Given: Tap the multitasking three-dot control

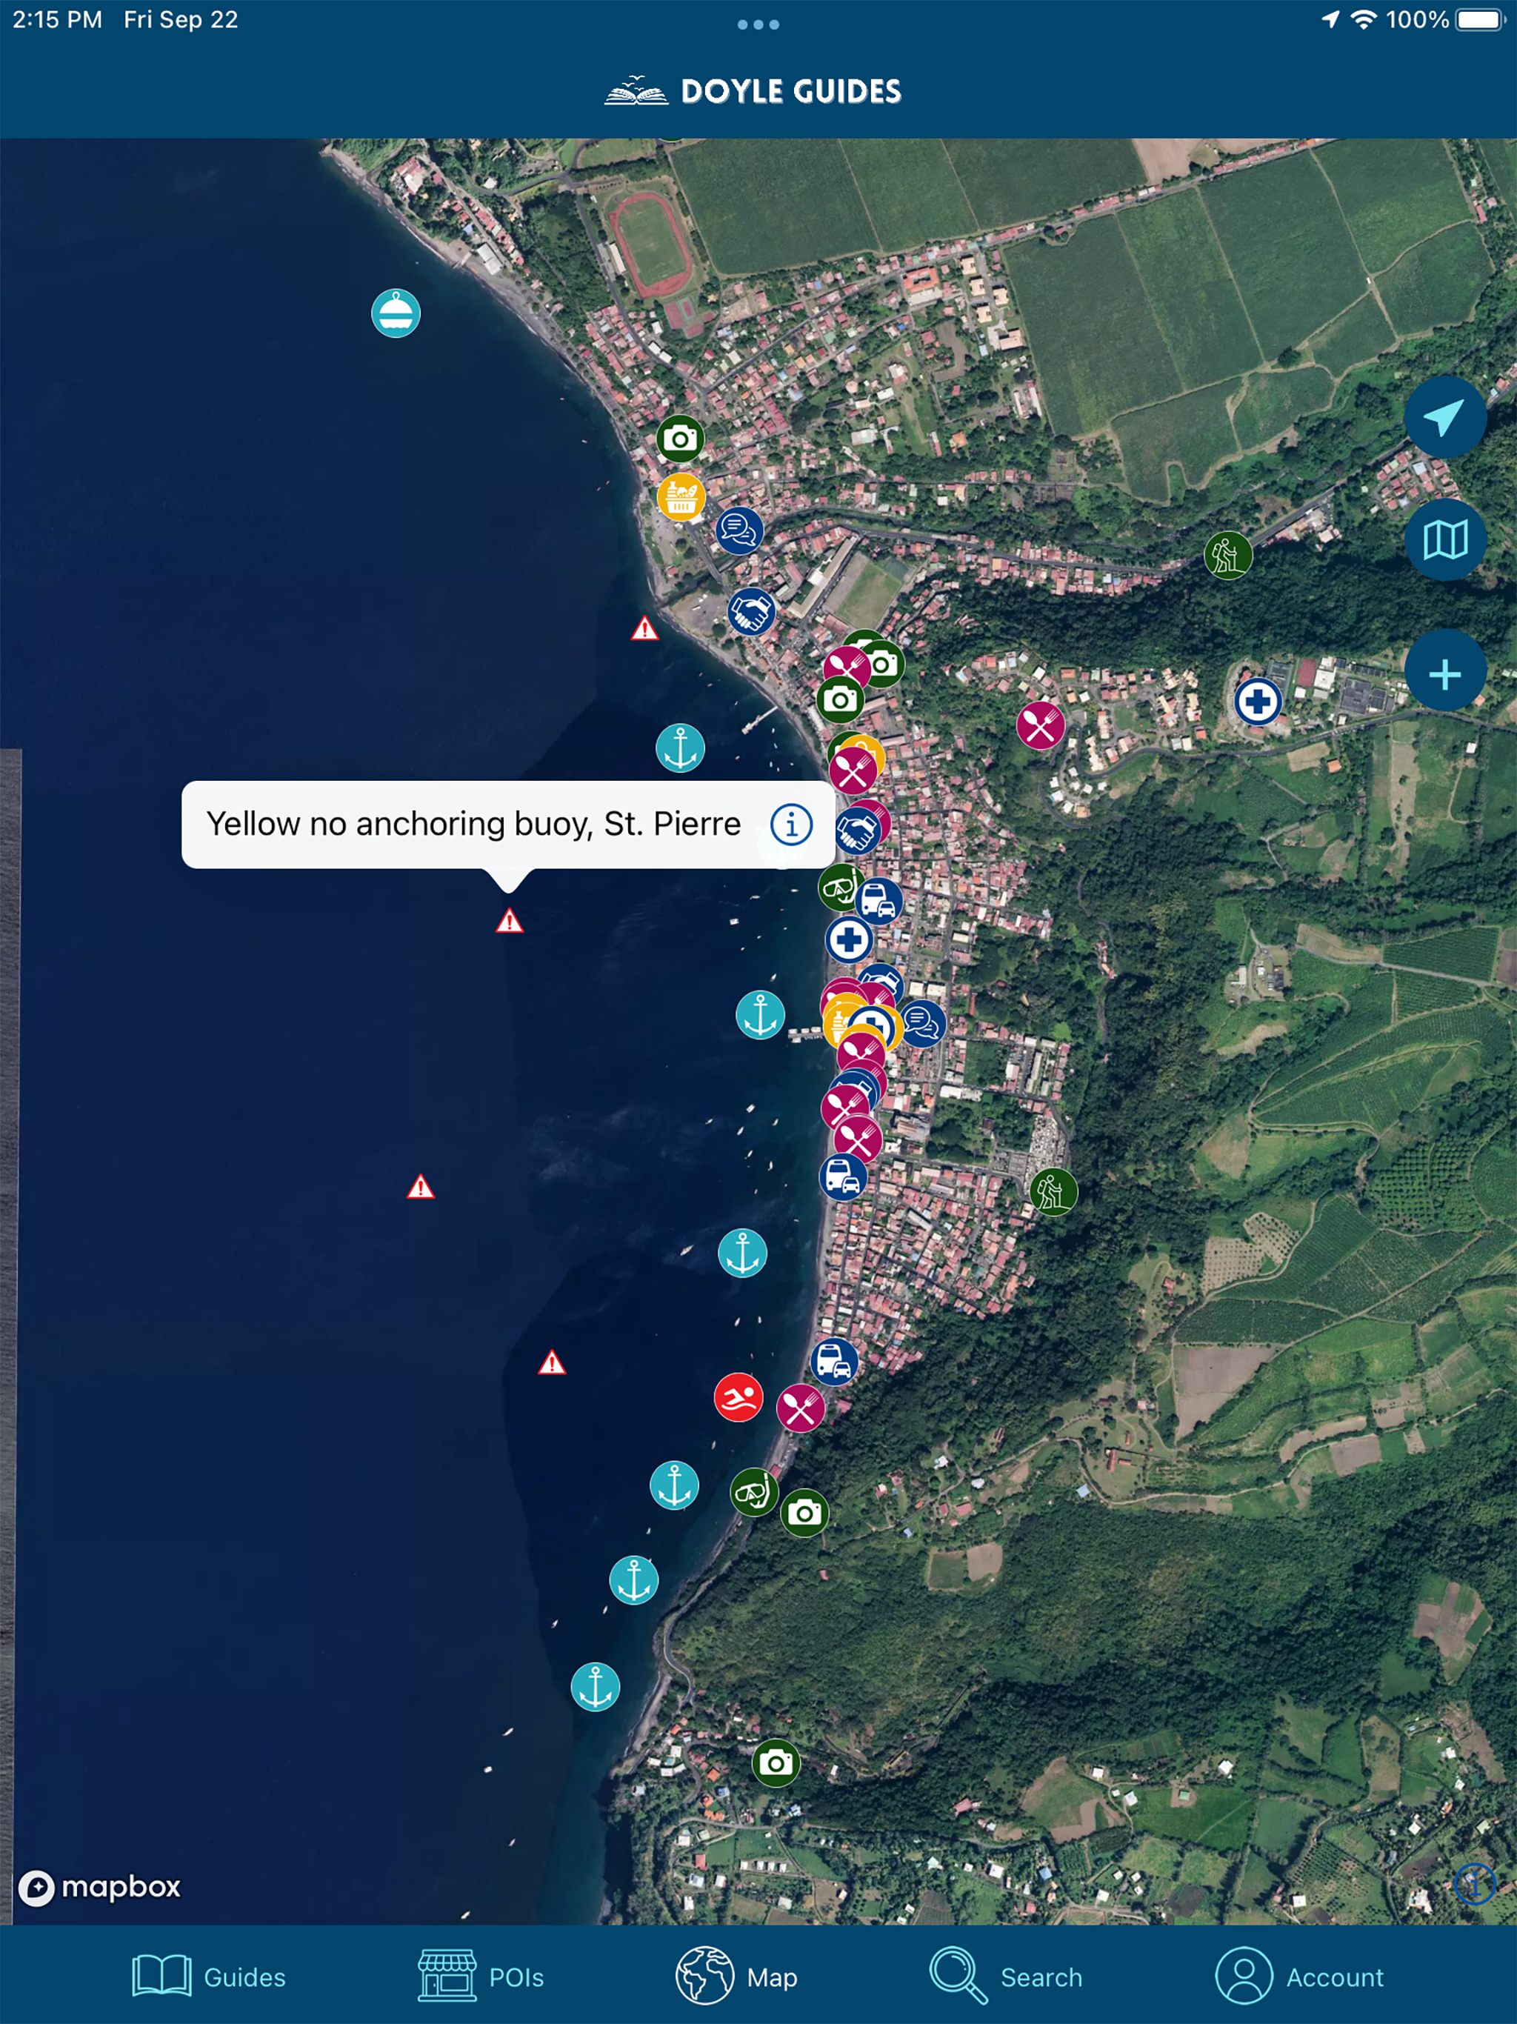Looking at the screenshot, I should [x=758, y=24].
